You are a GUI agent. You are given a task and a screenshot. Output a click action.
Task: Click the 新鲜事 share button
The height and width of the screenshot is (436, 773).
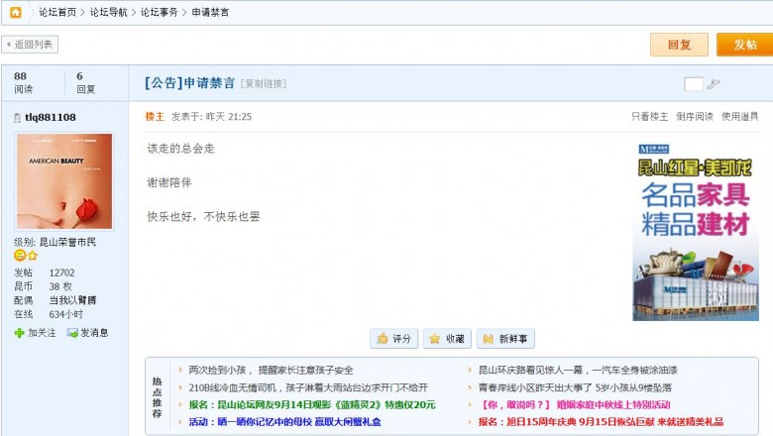505,339
